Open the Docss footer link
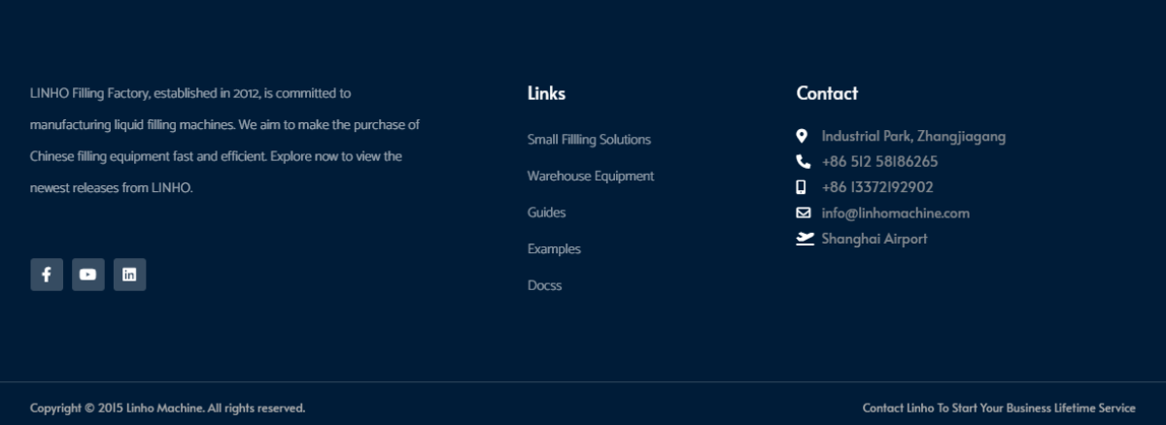 tap(544, 285)
